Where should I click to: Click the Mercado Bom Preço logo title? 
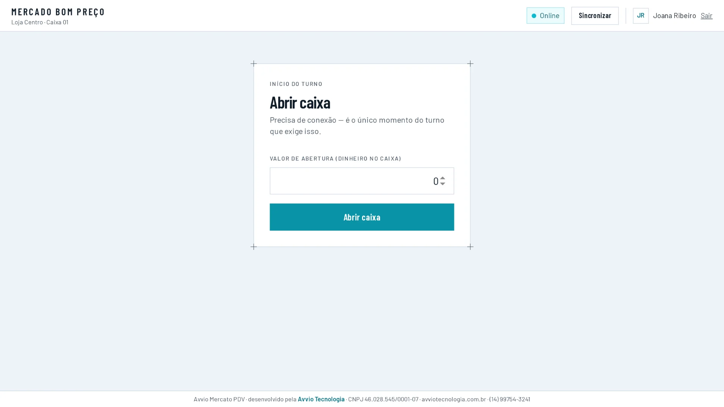pos(58,12)
